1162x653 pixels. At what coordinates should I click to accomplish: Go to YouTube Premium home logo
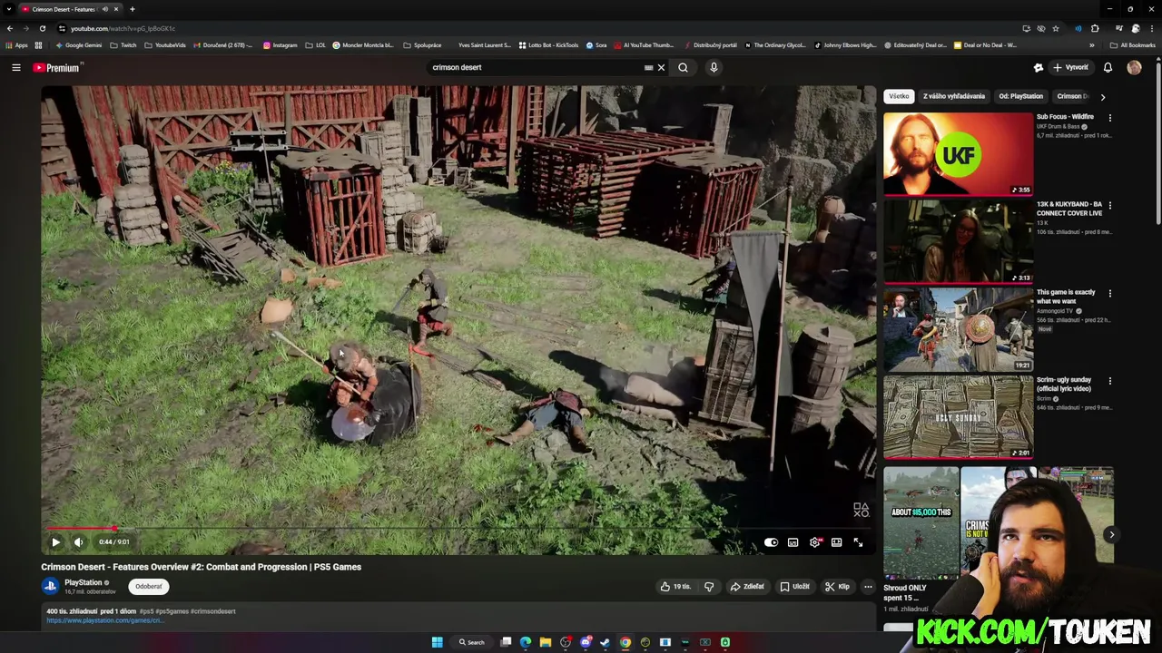57,67
